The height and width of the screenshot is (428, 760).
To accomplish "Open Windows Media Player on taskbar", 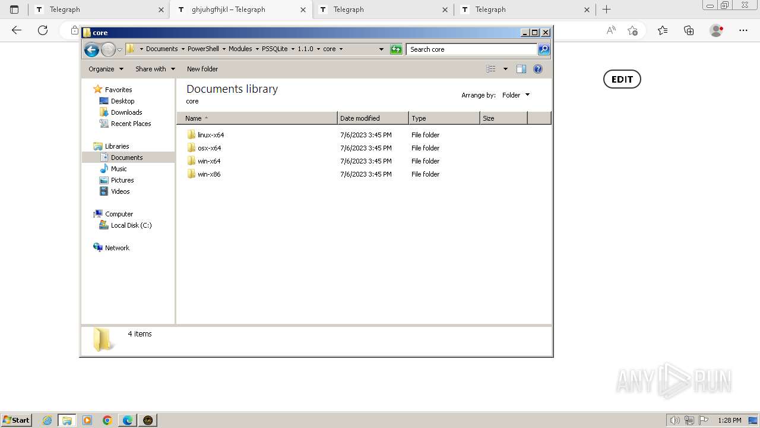I will [x=87, y=420].
